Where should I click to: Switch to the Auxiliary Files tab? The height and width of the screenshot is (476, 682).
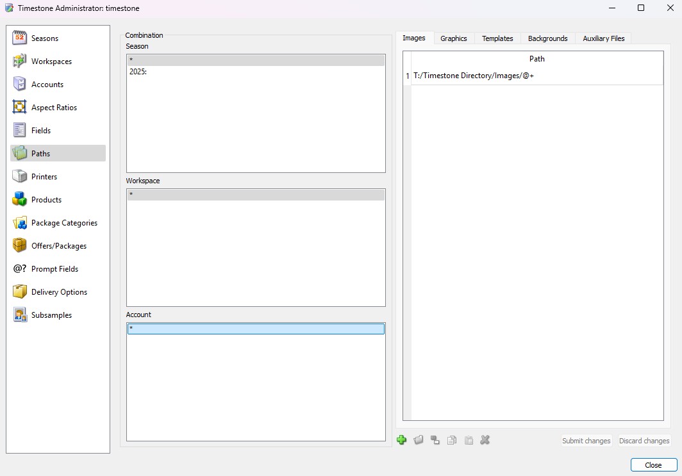(603, 38)
